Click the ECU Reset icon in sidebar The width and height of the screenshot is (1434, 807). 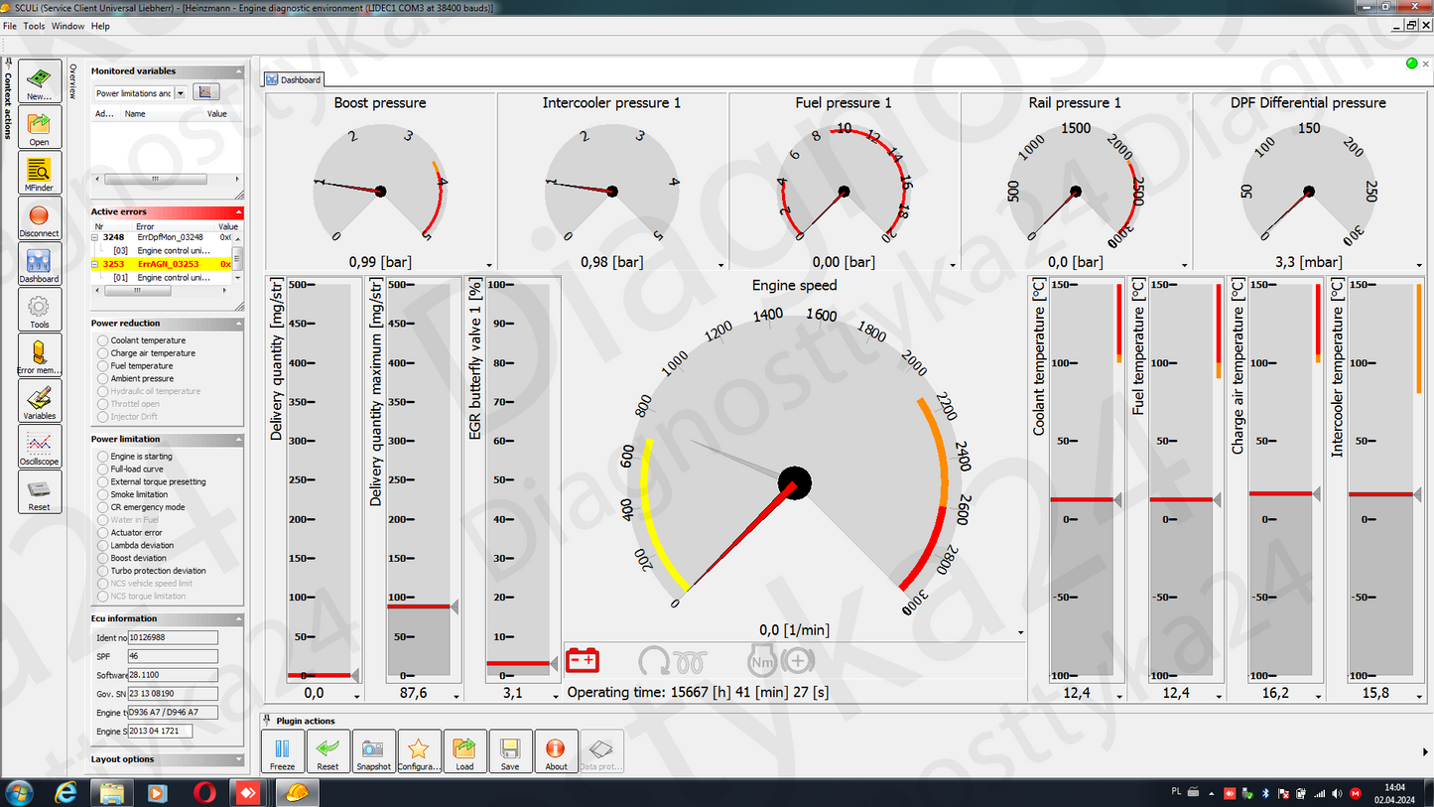(x=39, y=492)
